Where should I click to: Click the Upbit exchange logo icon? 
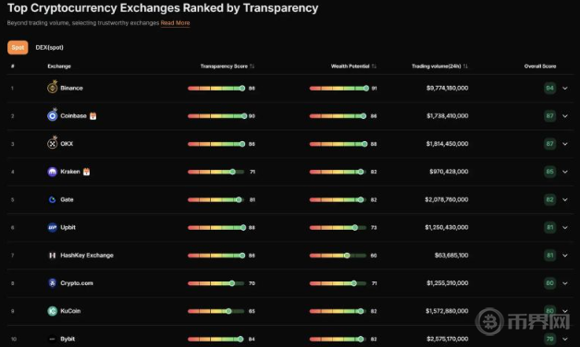[x=53, y=227]
